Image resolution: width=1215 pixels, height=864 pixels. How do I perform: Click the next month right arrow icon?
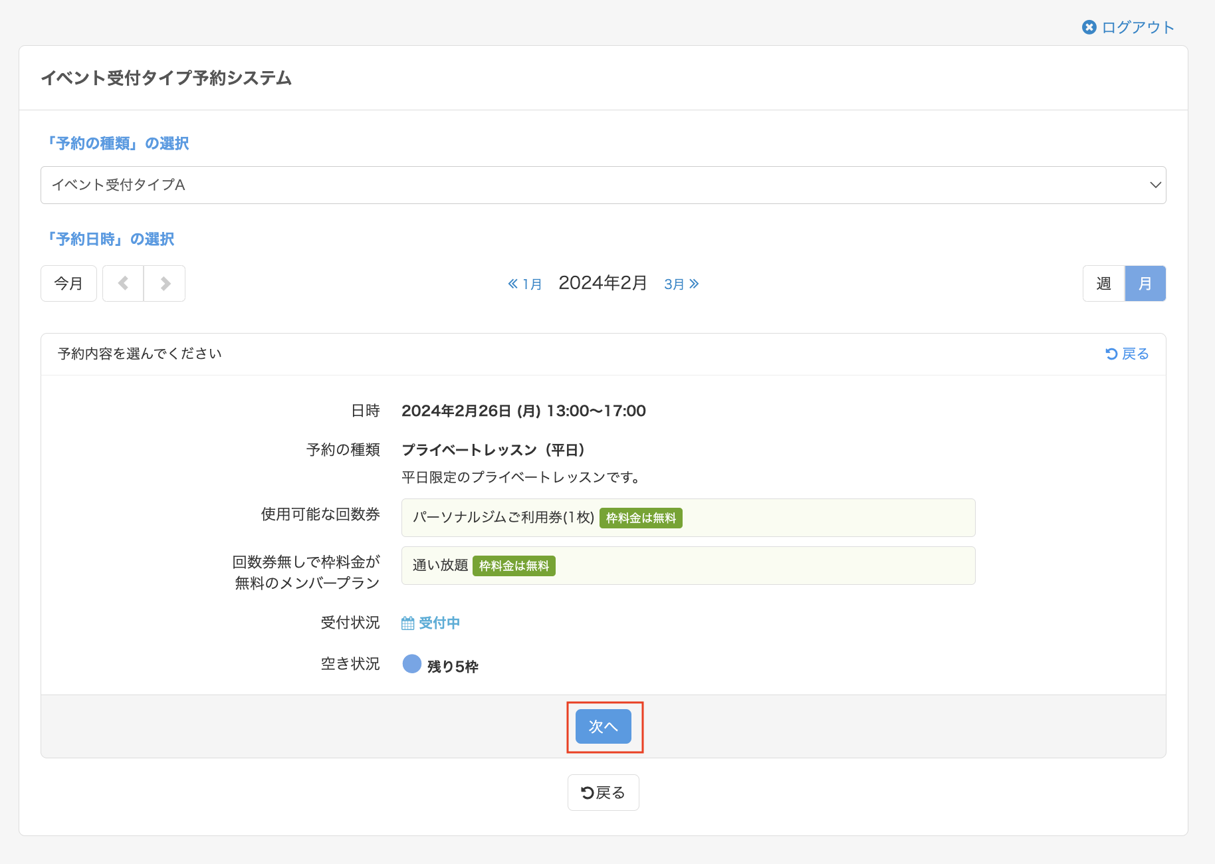165,284
